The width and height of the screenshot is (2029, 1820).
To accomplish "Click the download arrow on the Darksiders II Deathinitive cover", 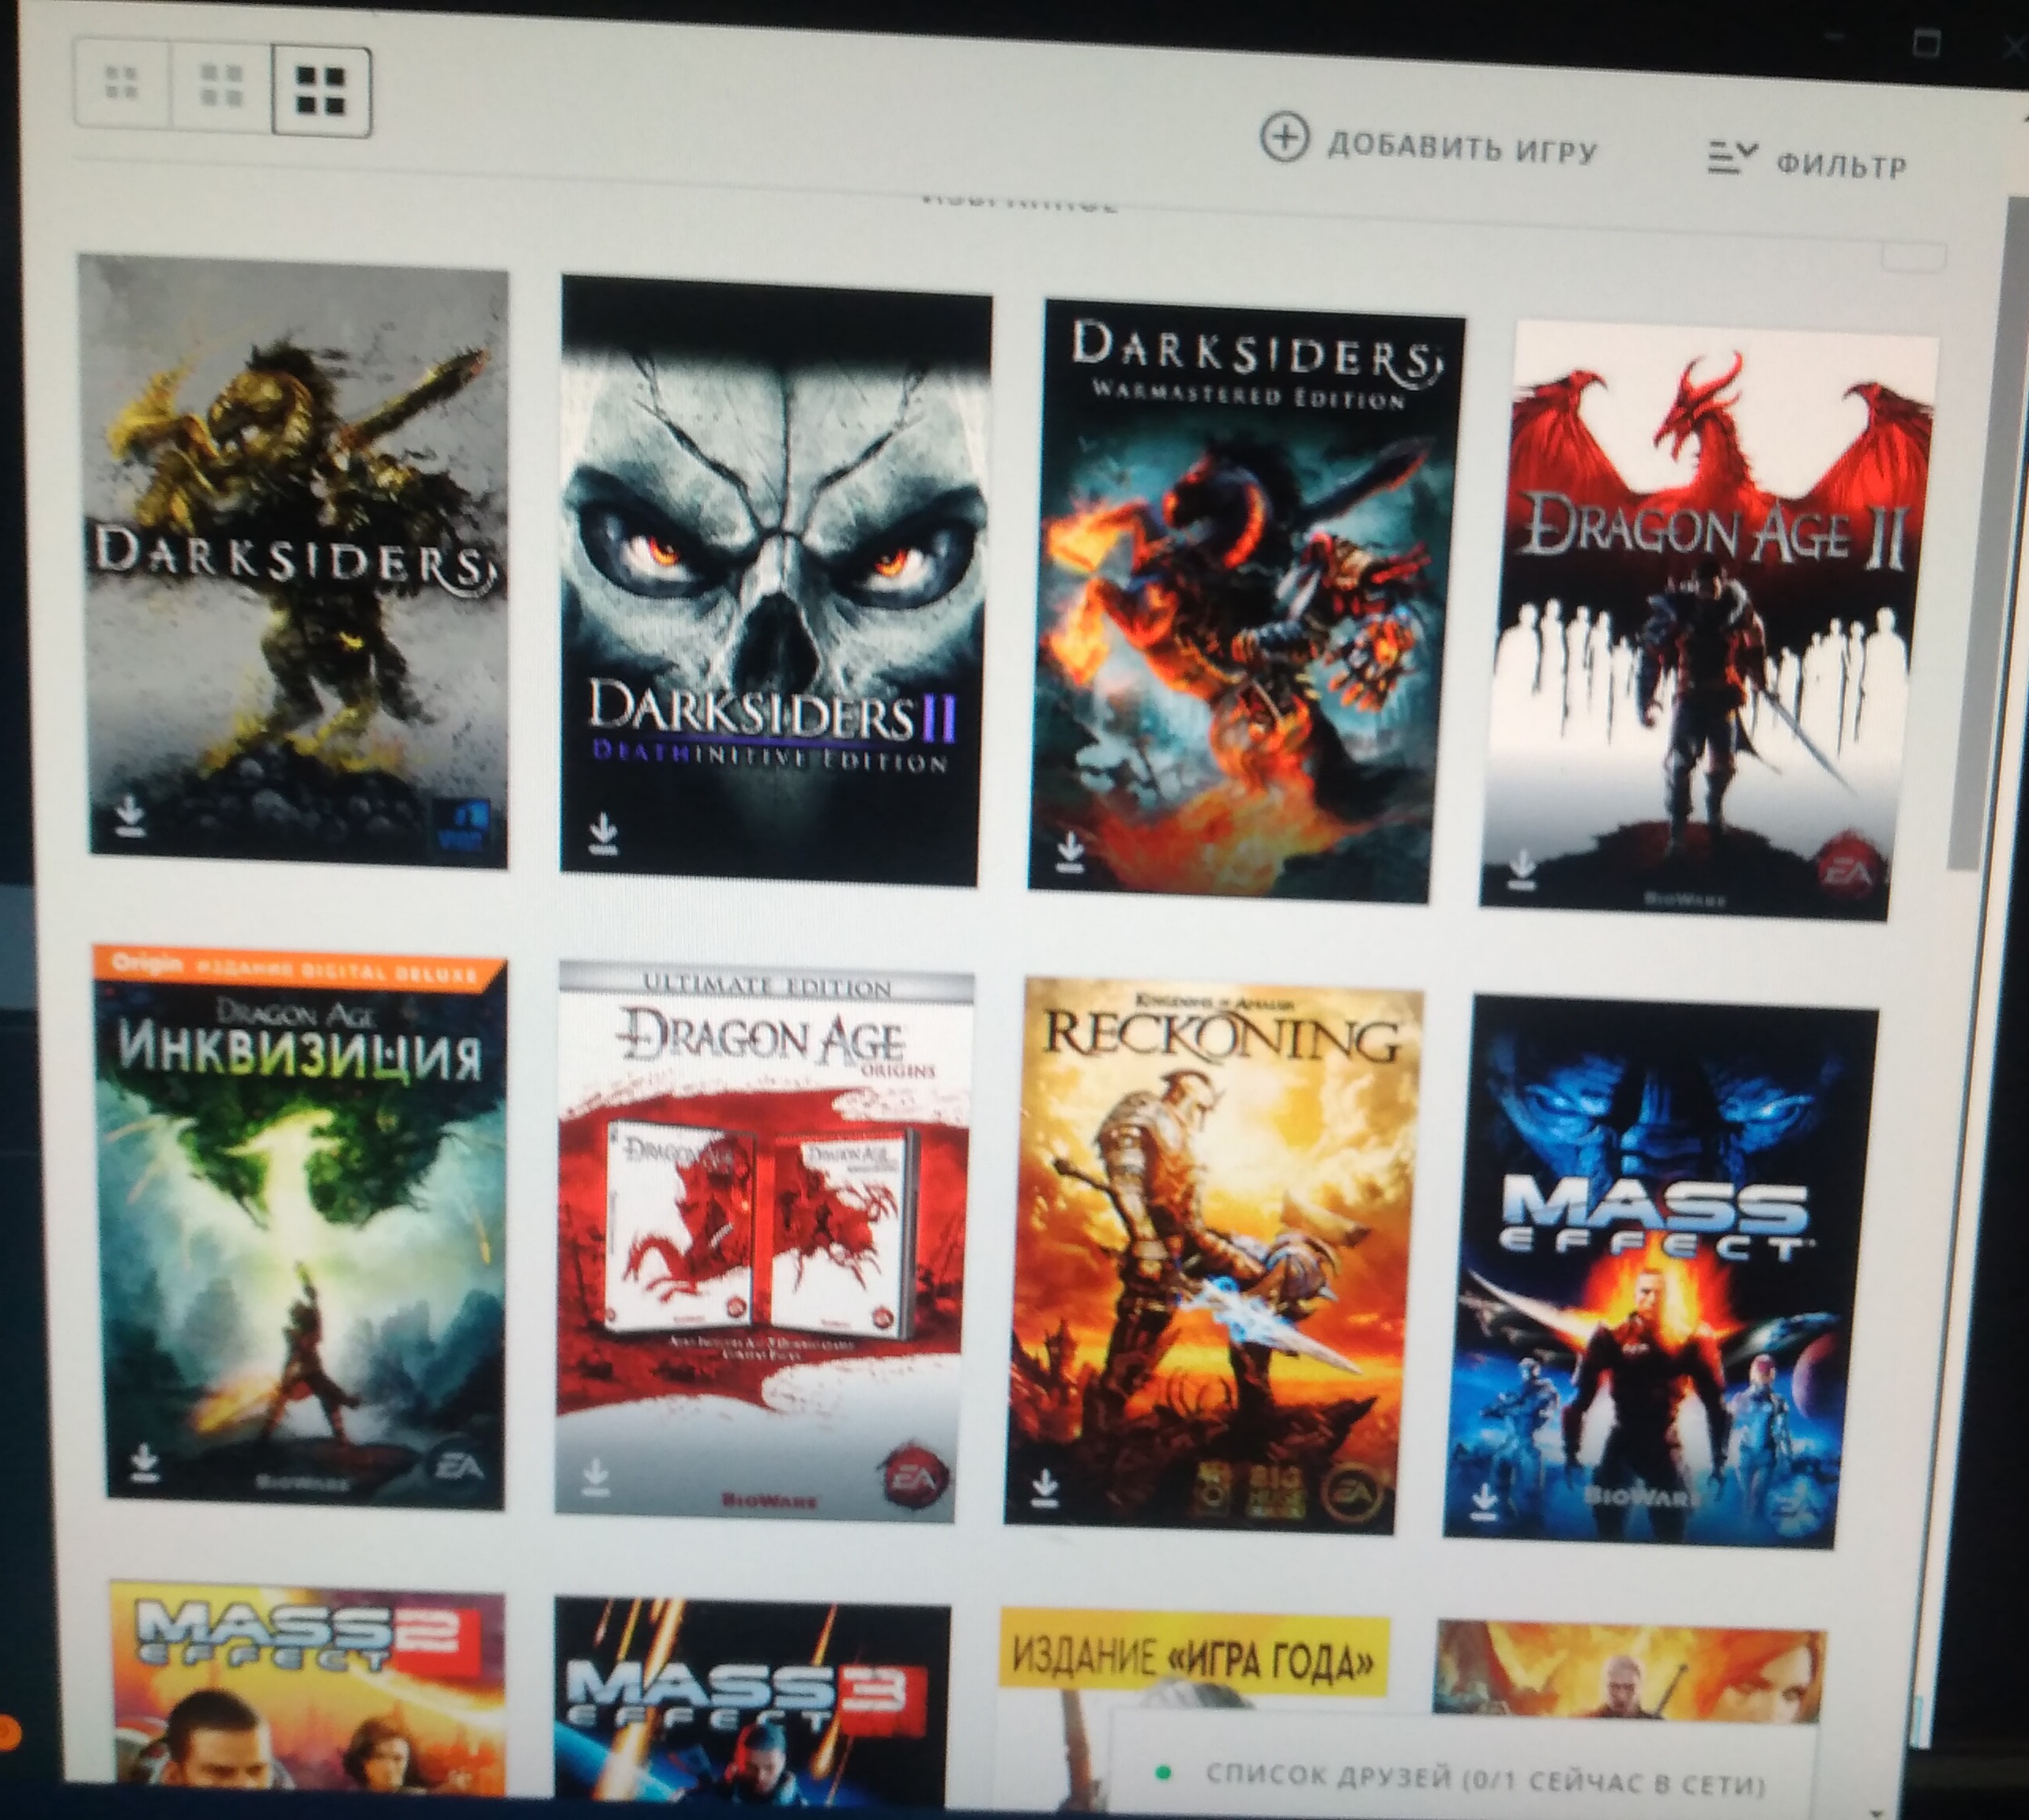I will pos(602,833).
